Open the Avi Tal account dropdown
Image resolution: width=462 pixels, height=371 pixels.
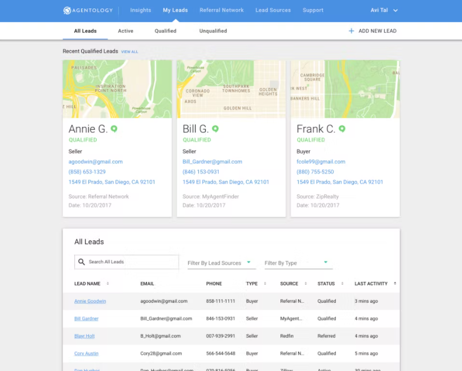click(x=384, y=10)
